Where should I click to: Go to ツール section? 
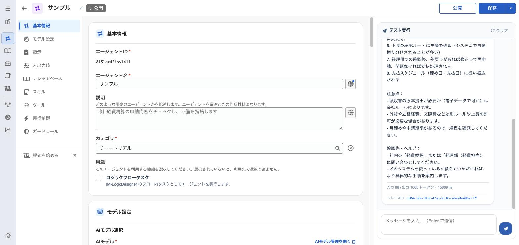(50, 105)
